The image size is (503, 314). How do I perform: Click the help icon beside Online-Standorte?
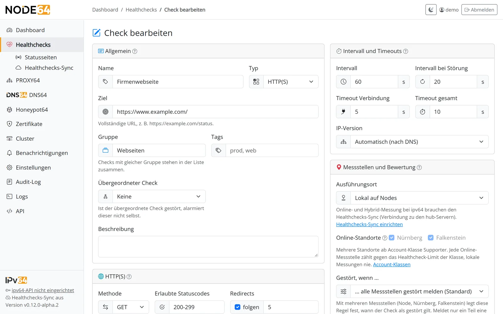point(384,238)
